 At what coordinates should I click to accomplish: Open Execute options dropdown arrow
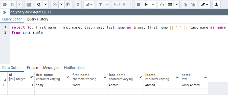click(153, 5)
